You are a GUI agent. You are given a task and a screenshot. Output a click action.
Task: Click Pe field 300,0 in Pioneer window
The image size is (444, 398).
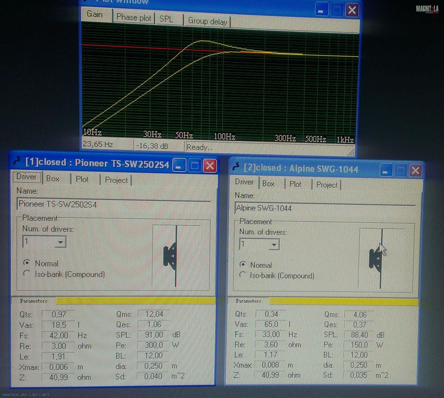pyautogui.click(x=153, y=345)
